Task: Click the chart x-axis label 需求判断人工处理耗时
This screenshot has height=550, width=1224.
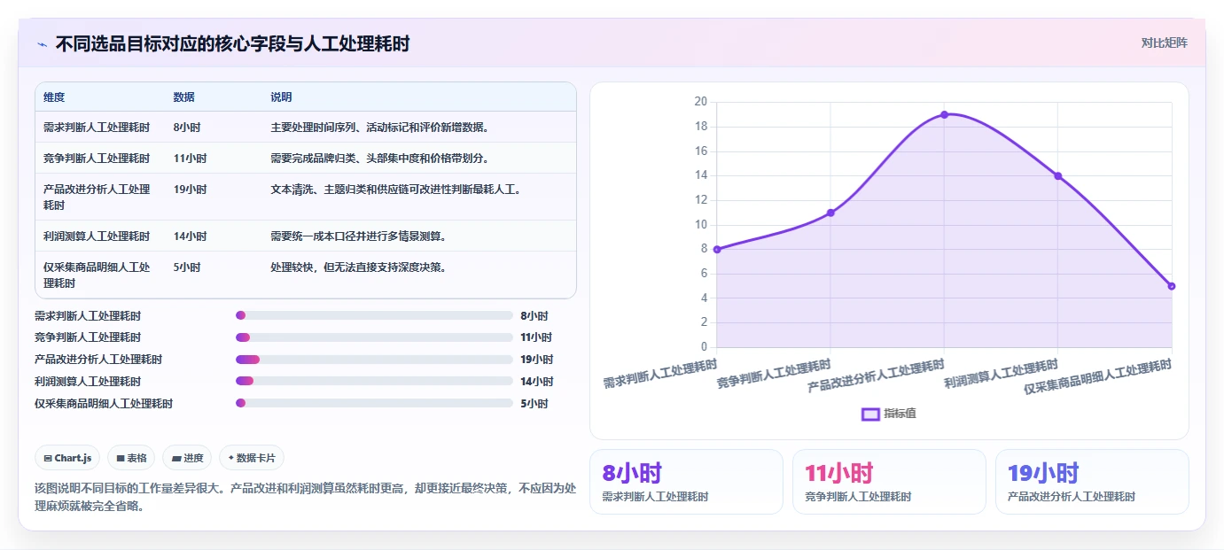Action: coord(660,374)
